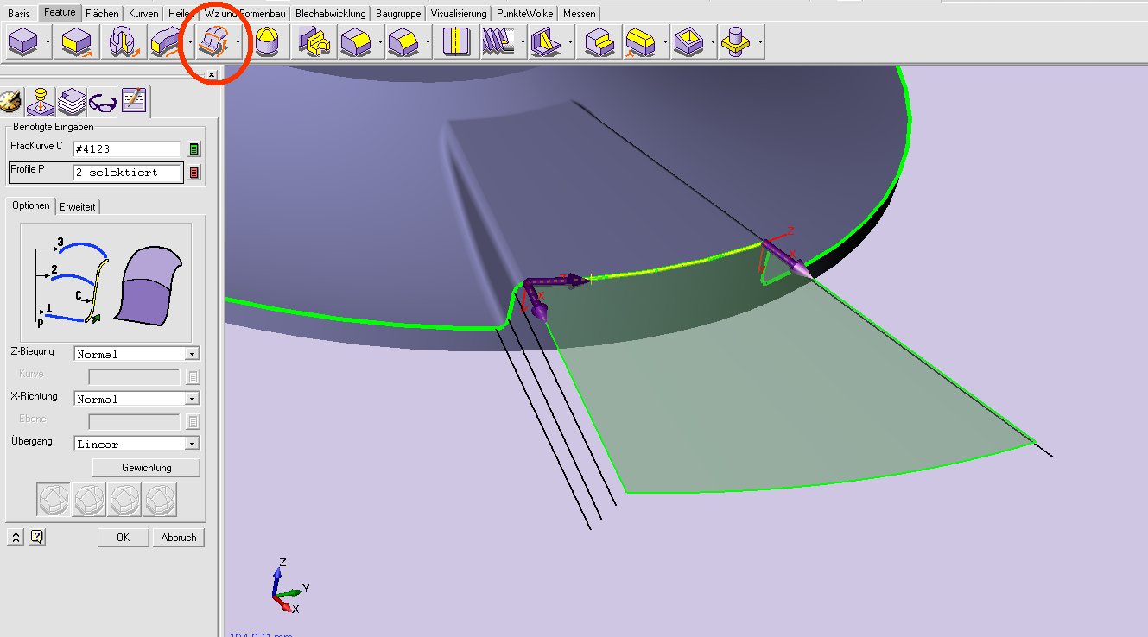Open the Z-Biegung dropdown
Viewport: 1148px width, 637px height.
(x=136, y=354)
